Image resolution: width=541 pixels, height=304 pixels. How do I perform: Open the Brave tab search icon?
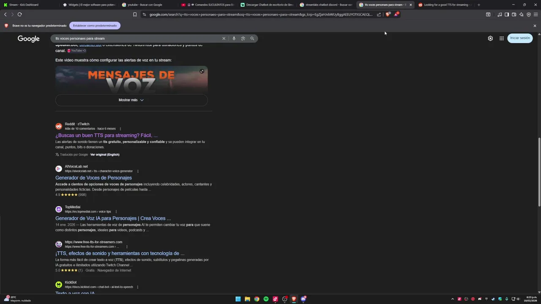[x=488, y=14]
